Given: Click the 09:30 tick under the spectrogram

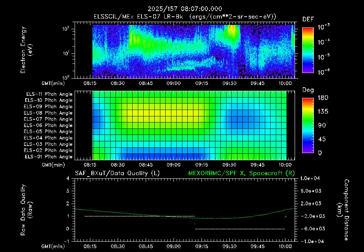Looking at the screenshot, I should click(230, 83).
